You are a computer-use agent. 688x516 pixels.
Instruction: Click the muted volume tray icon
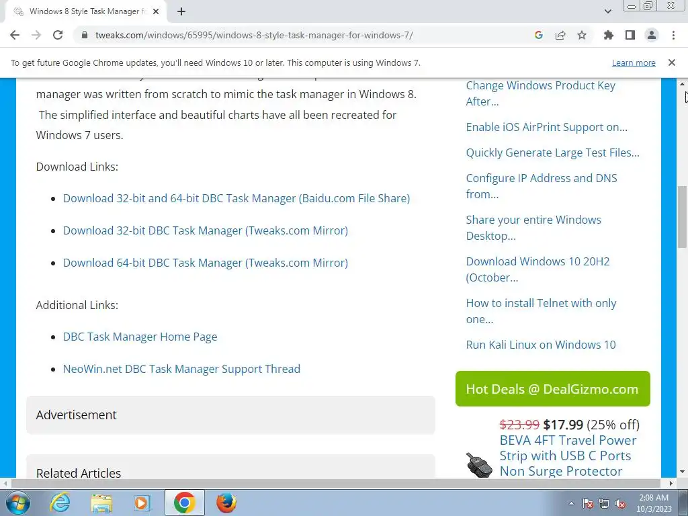tap(620, 503)
